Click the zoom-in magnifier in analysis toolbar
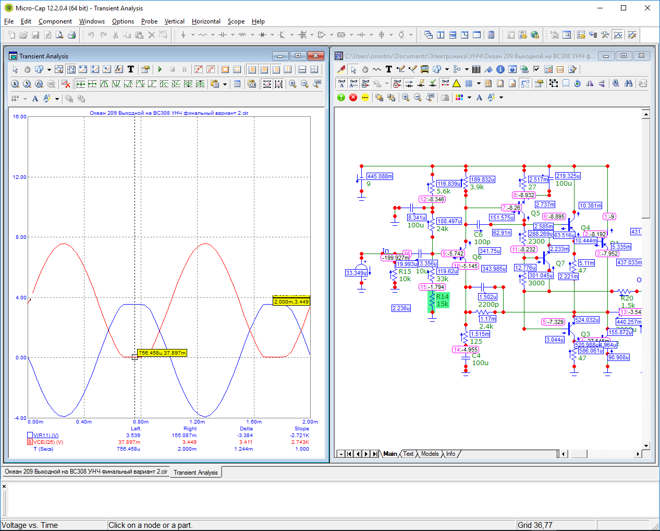Screen dimensions: 660x531 click(x=292, y=83)
